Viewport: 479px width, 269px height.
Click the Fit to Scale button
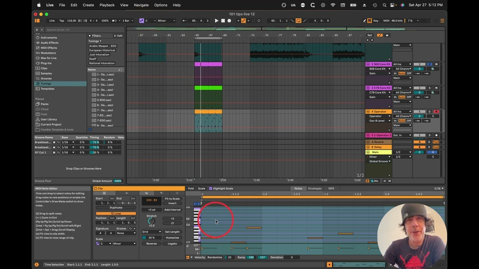point(172,199)
